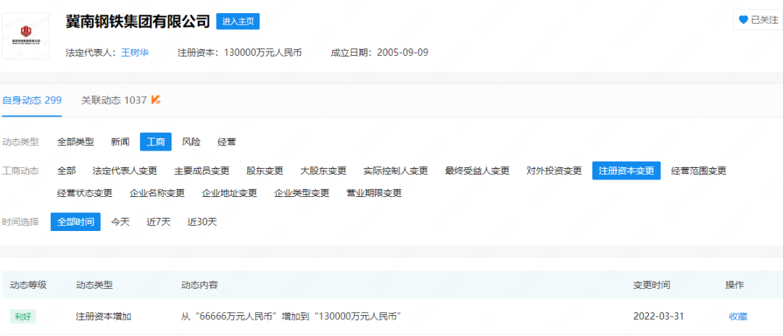The height and width of the screenshot is (336, 783).
Task: Switch to 自身动态 299 tab
Action: [x=31, y=100]
